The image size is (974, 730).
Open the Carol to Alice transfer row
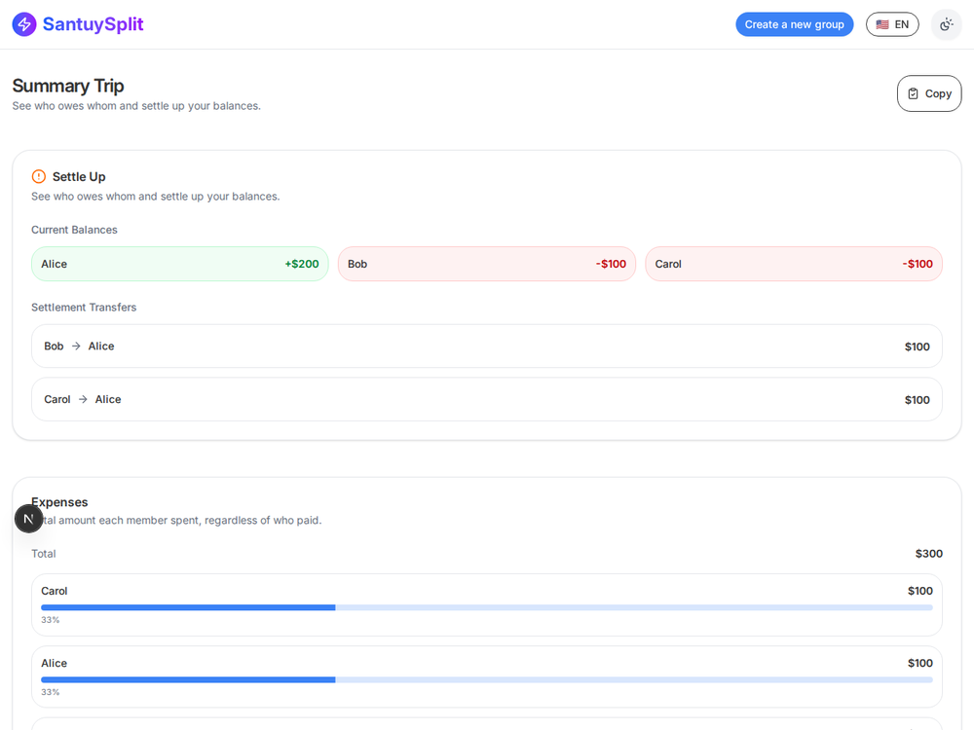tap(487, 400)
